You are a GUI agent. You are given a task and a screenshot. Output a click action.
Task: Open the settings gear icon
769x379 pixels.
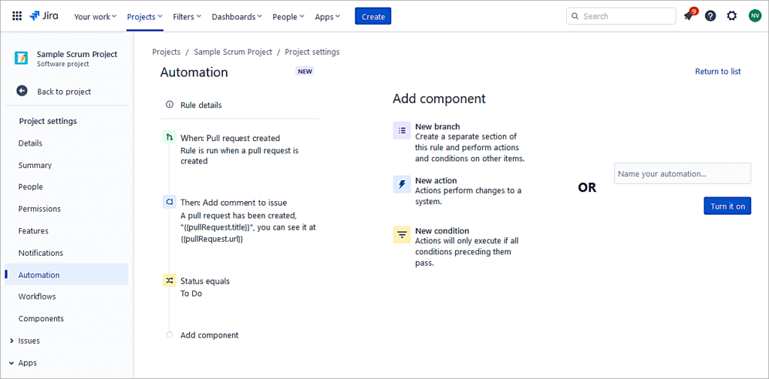731,16
